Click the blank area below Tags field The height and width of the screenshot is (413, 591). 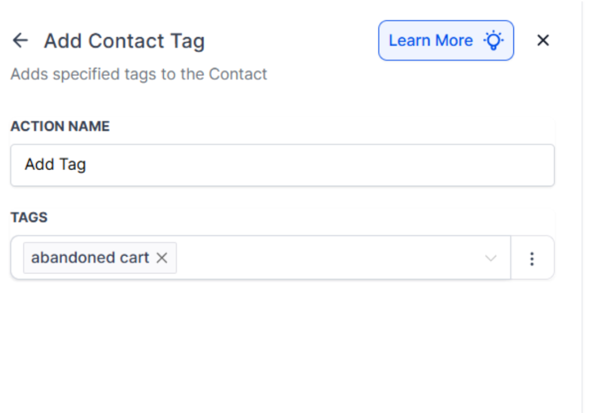point(282,343)
